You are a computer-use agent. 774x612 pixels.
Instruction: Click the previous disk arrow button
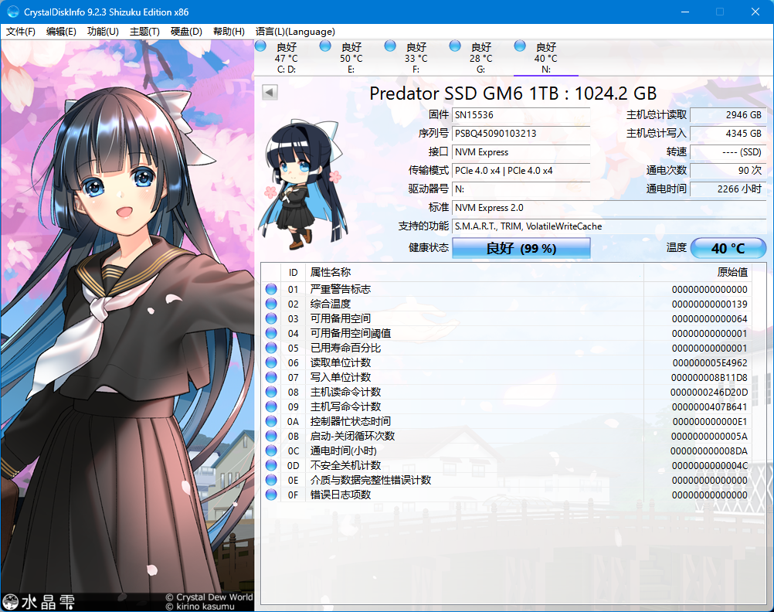pyautogui.click(x=270, y=92)
